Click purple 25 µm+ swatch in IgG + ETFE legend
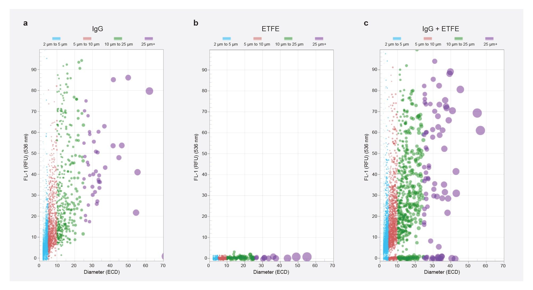Image resolution: width=533 pixels, height=290 pixels. tap(489, 39)
